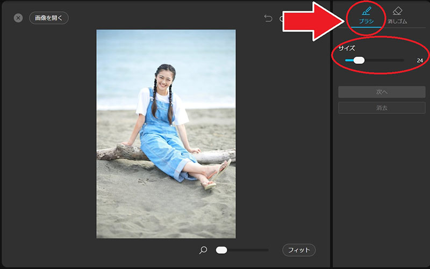
Task: Click the フィット fit button
Action: pyautogui.click(x=299, y=250)
